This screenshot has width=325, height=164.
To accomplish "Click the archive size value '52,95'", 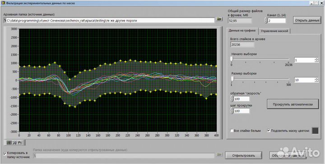I will click(240, 21).
